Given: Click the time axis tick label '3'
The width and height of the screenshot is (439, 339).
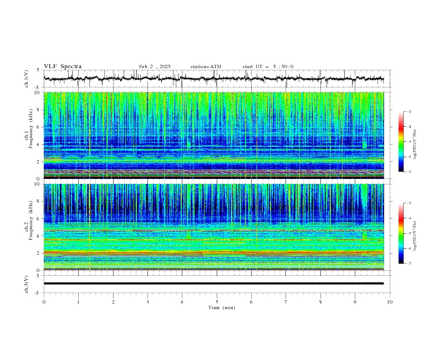Looking at the screenshot, I should [x=147, y=302].
